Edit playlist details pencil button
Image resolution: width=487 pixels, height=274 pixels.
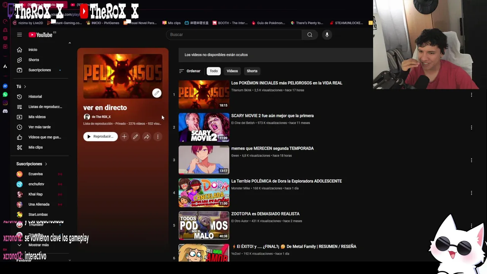(x=135, y=137)
